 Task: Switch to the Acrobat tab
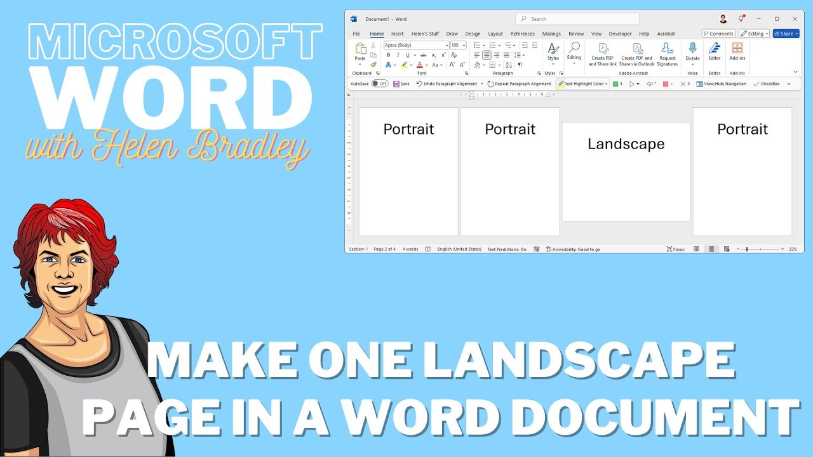pyautogui.click(x=666, y=34)
